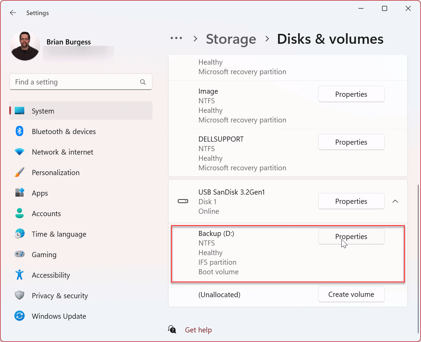Click the Network & internet wifi icon
This screenshot has height=342, width=421.
[x=19, y=152]
